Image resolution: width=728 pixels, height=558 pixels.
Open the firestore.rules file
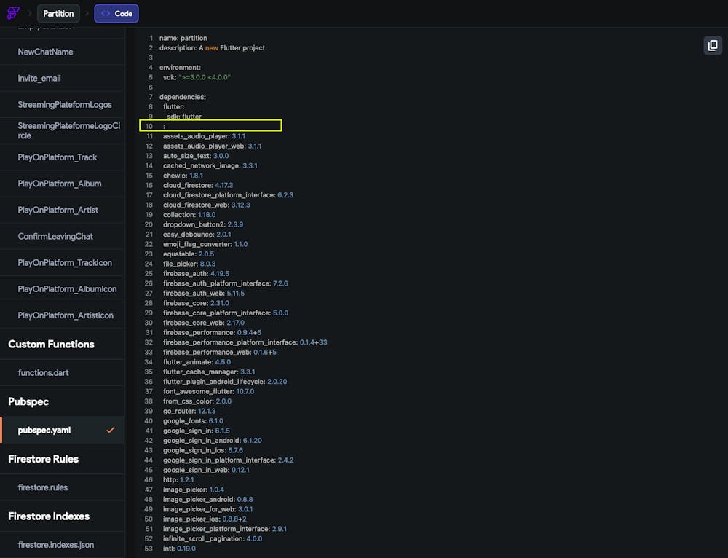(x=43, y=487)
